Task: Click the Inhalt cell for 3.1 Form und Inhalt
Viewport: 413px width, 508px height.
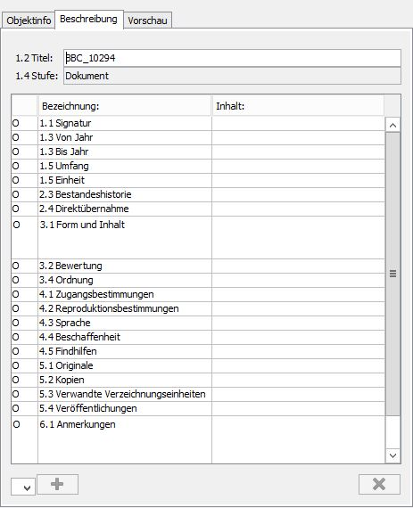Action: (298, 237)
